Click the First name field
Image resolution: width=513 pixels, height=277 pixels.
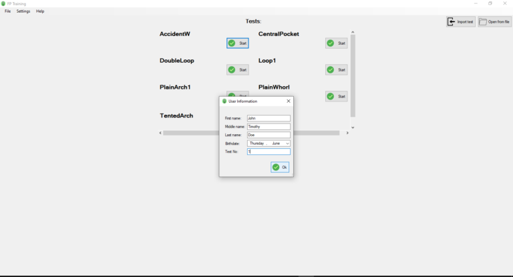tap(269, 118)
